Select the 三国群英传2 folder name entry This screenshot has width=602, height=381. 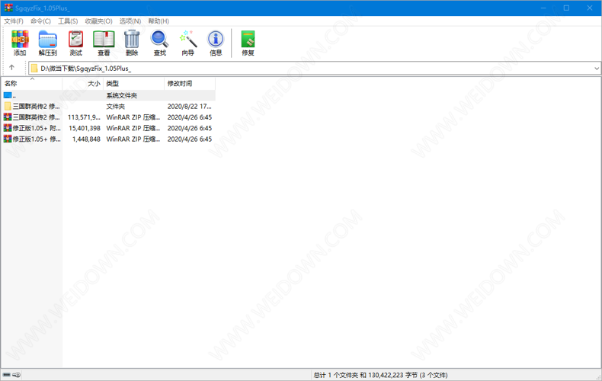pyautogui.click(x=37, y=107)
